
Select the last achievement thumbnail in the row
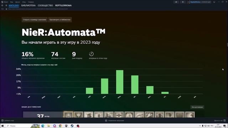pyautogui.click(x=190, y=114)
